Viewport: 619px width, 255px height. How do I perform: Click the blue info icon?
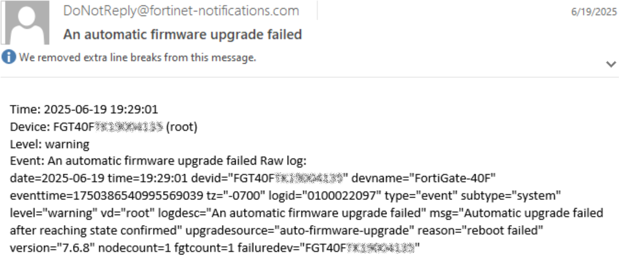point(9,57)
